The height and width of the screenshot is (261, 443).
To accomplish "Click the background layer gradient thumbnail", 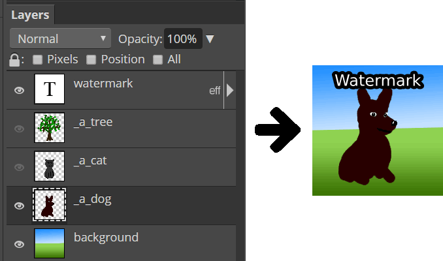I will click(x=50, y=243).
